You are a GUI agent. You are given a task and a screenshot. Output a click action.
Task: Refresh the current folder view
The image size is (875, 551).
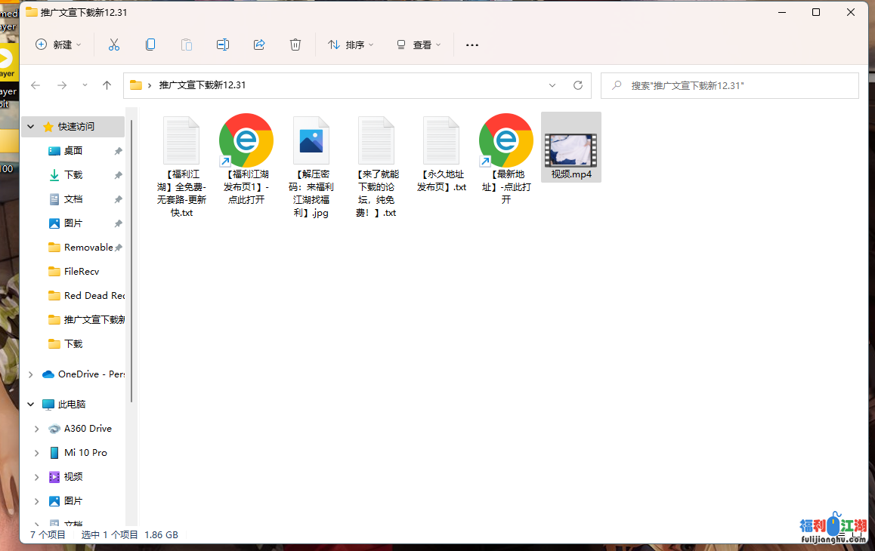coord(578,85)
